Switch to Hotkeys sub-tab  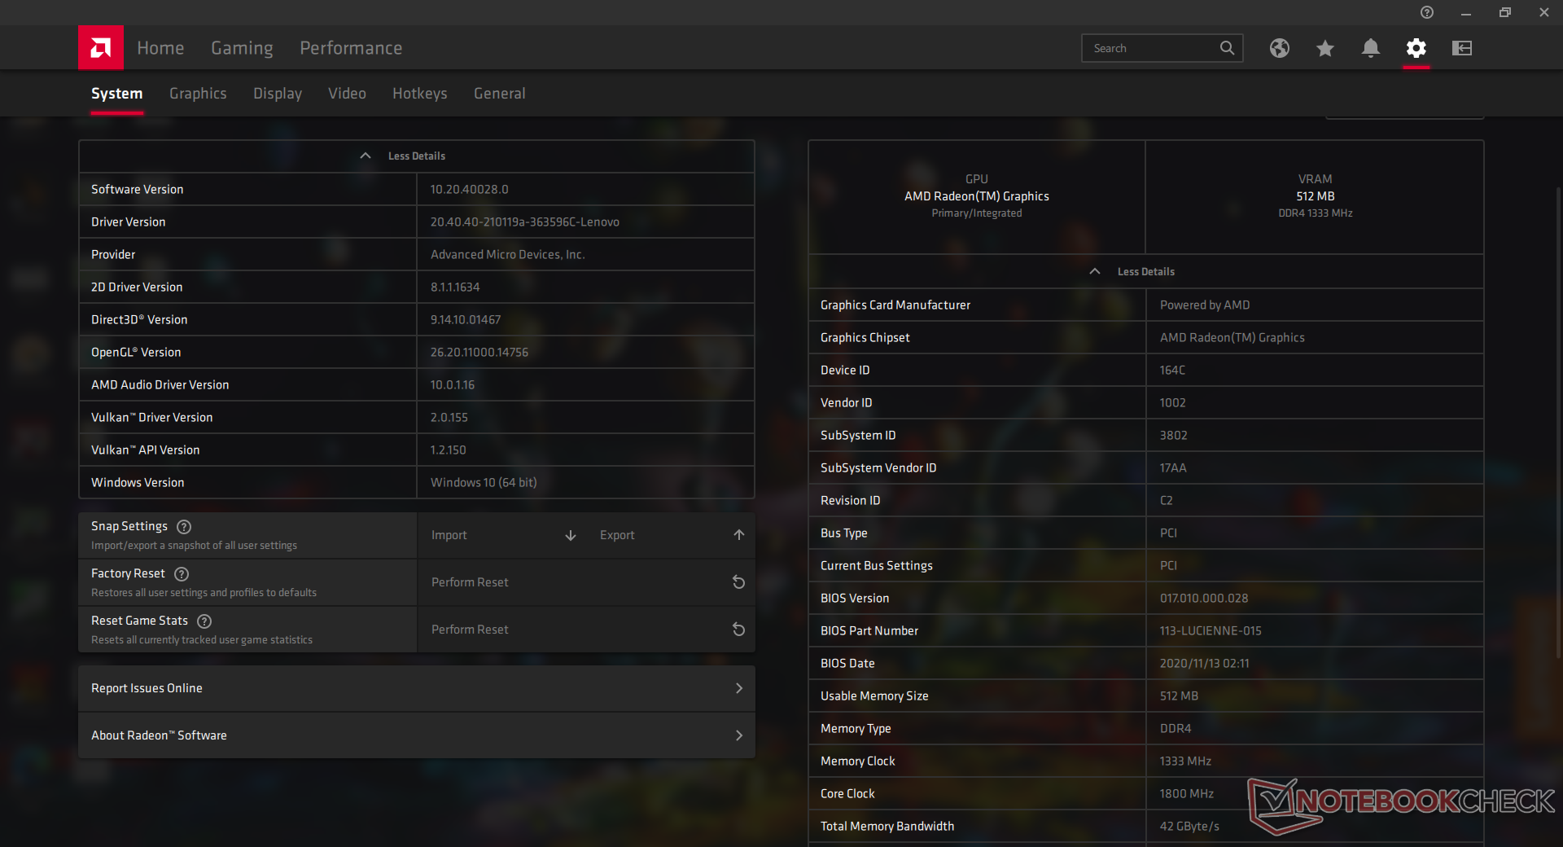click(x=420, y=94)
